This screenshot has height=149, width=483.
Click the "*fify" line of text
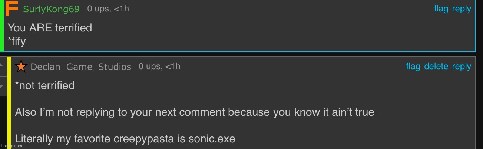pyautogui.click(x=17, y=41)
